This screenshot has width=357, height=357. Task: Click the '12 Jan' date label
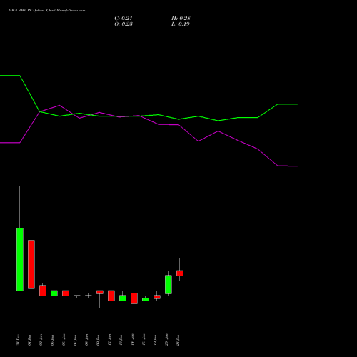click(110, 340)
